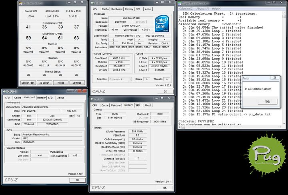Select Cache tab in Mainboard CPU-Z window

pos(18,98)
